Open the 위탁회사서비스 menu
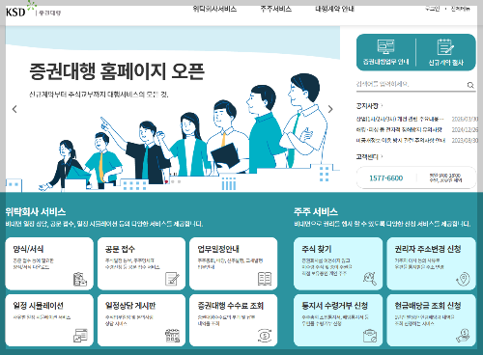This screenshot has width=483, height=355. pos(214,9)
